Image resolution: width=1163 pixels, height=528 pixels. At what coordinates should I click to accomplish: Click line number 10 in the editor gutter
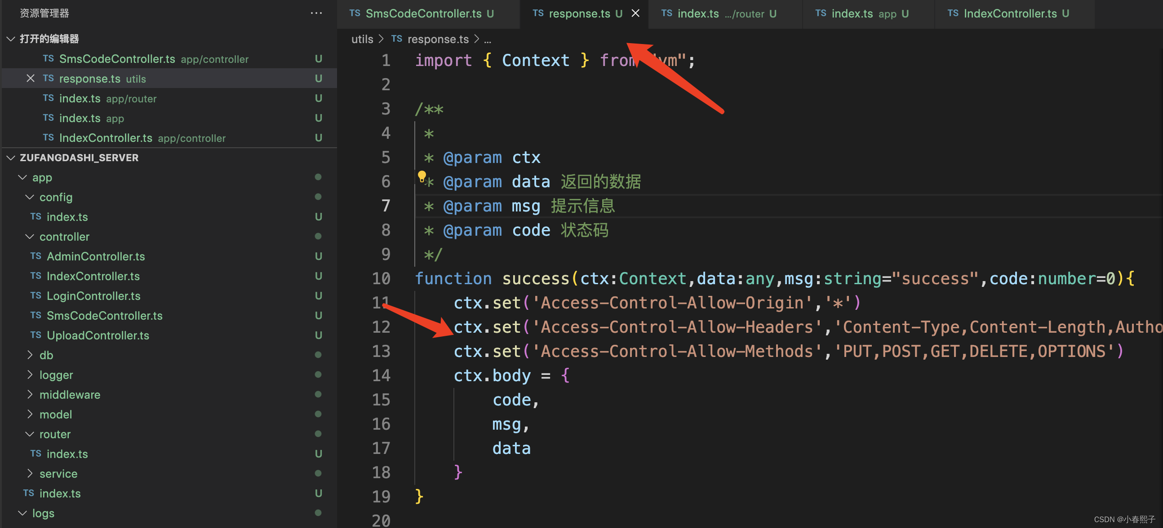tap(382, 278)
